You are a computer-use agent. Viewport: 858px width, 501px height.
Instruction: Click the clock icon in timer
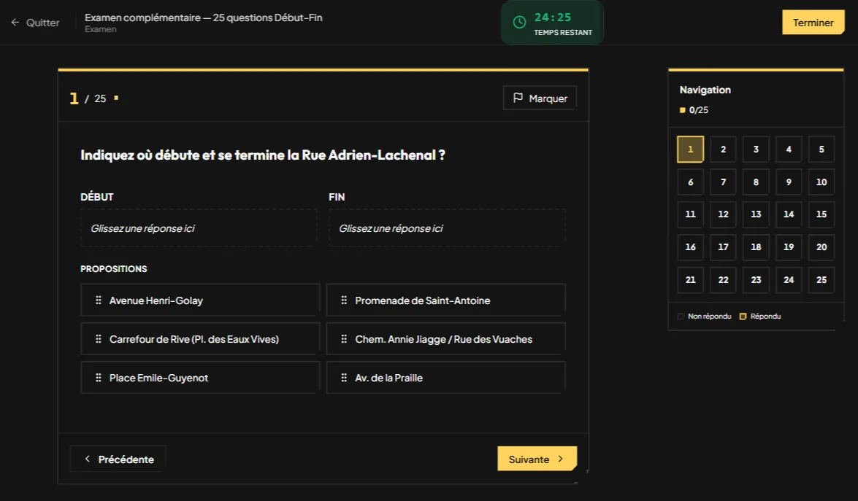[x=519, y=23]
